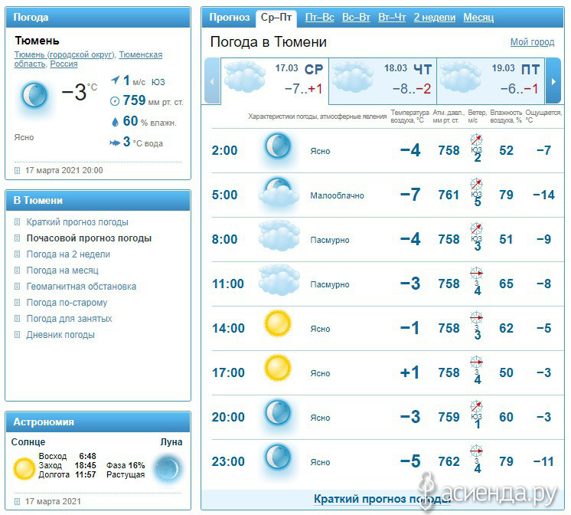This screenshot has height=515, width=571.
Task: Open the Мой город link
Action: coord(532,42)
